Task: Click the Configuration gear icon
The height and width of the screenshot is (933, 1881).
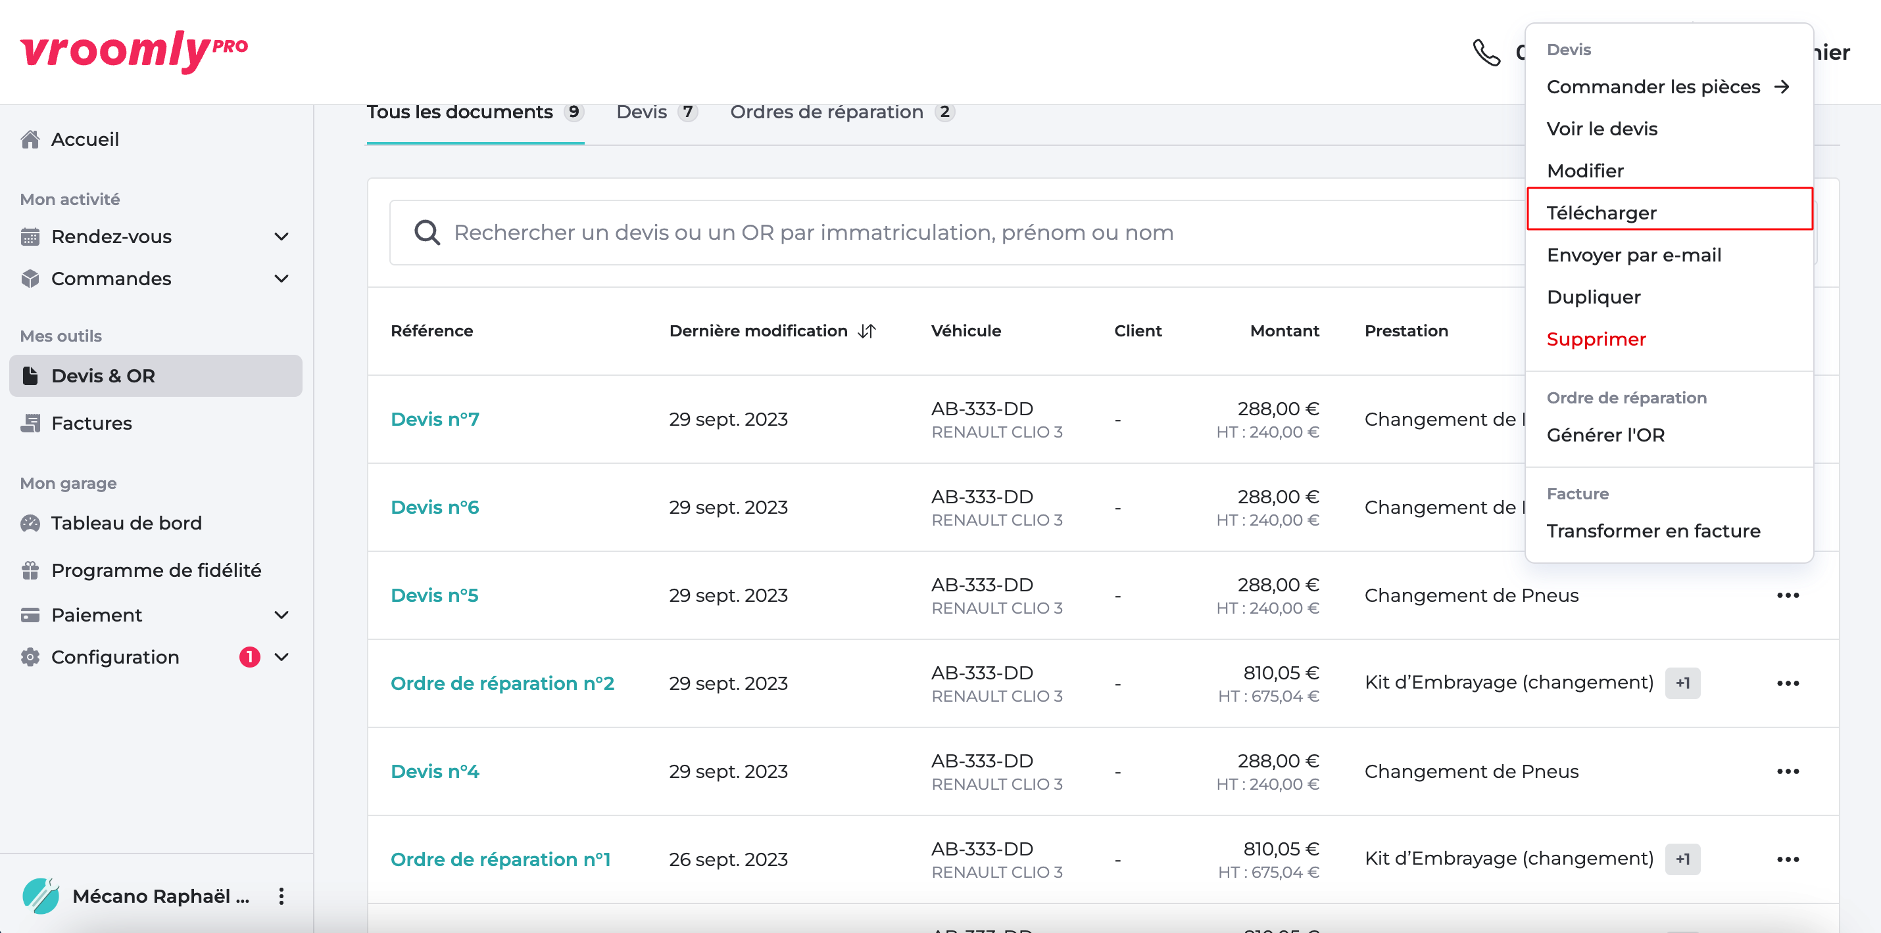Action: 30,657
